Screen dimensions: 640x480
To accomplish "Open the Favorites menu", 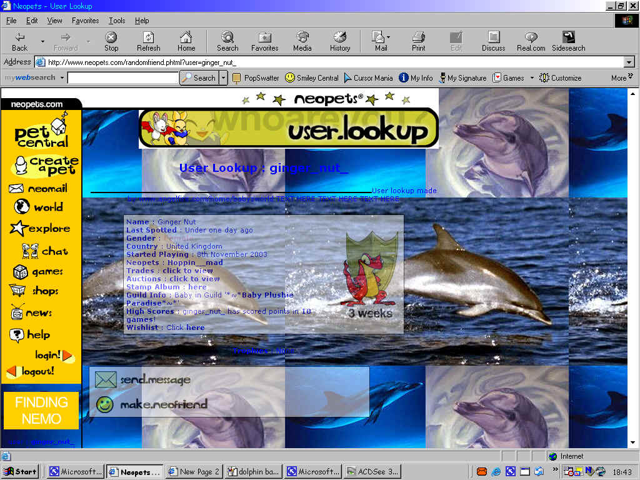I will click(x=85, y=21).
